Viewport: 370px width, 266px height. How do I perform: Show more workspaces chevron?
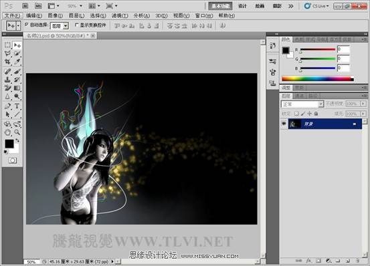291,6
